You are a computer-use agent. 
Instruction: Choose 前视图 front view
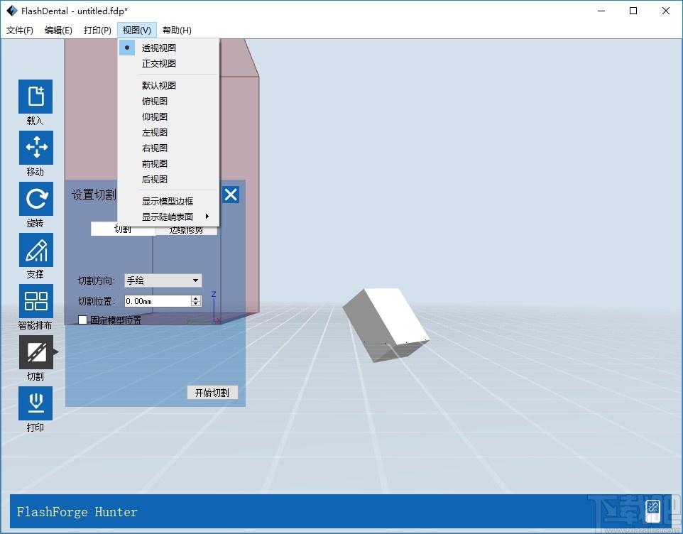coord(168,164)
